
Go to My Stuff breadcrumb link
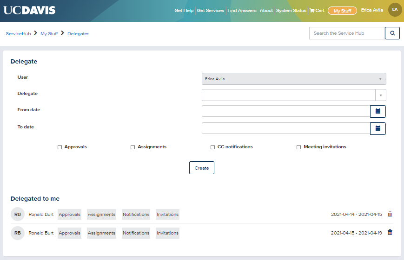[49, 33]
